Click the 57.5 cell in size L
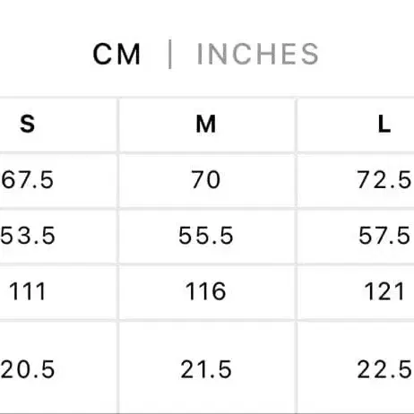414x414 pixels. 384,236
